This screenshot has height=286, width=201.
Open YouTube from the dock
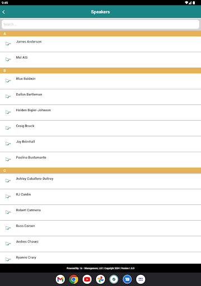click(x=87, y=279)
